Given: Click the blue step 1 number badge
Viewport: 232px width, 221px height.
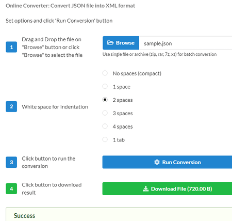Looking at the screenshot, I should [x=11, y=47].
